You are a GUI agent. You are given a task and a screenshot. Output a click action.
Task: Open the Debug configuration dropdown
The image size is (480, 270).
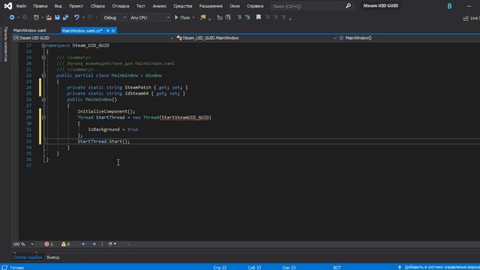(x=114, y=18)
